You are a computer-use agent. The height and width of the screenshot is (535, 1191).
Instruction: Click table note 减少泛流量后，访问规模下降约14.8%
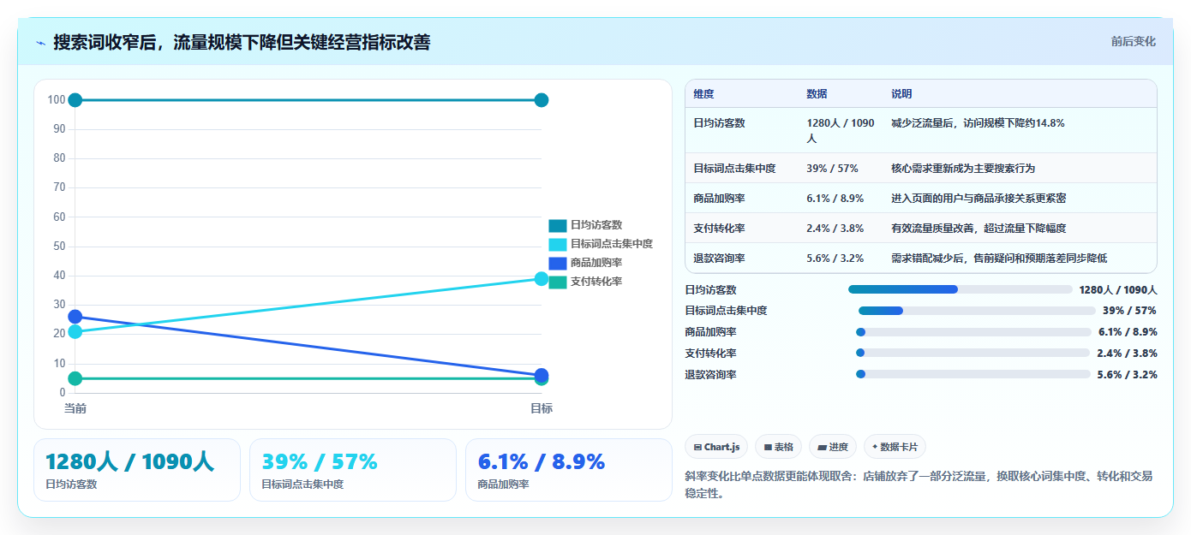(978, 123)
